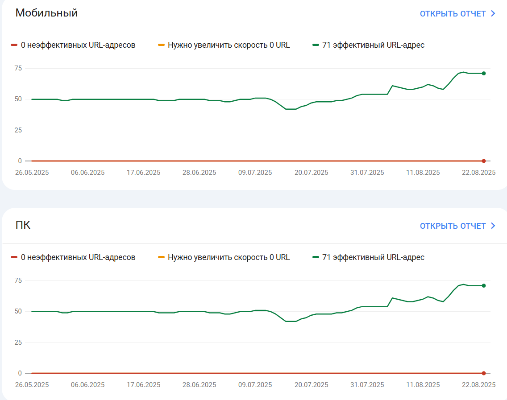Click the 11.08.2025 date label on the ПК chart
The height and width of the screenshot is (400, 507).
point(423,385)
